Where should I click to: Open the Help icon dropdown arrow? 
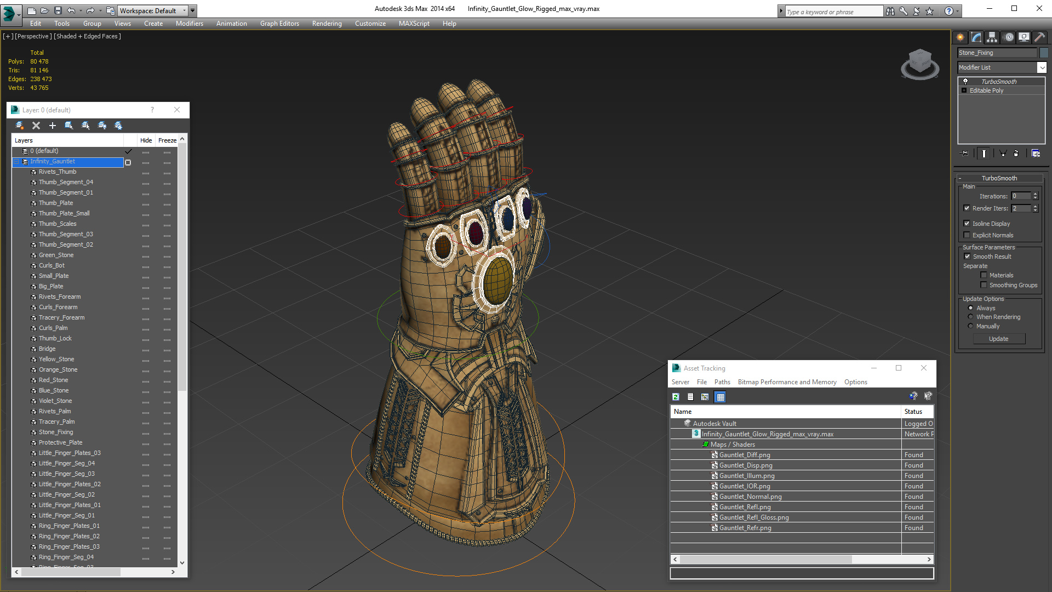tap(957, 11)
